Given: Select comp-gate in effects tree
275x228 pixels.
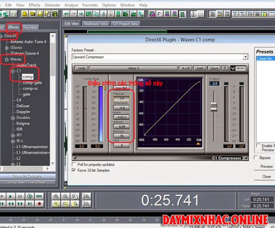Looking at the screenshot, I should tap(32, 83).
